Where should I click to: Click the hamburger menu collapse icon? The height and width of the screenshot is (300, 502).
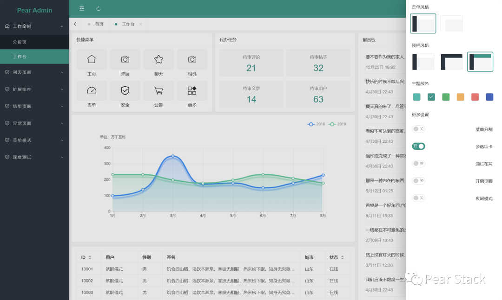tap(82, 9)
